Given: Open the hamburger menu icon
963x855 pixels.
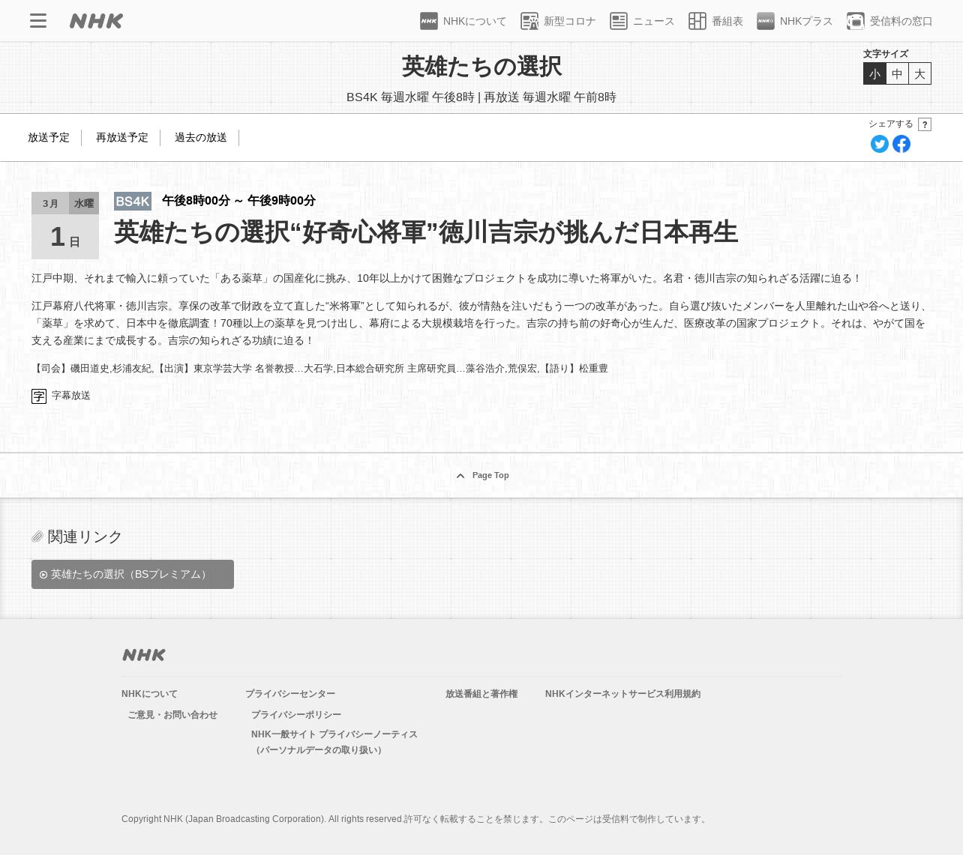Looking at the screenshot, I should [x=38, y=21].
